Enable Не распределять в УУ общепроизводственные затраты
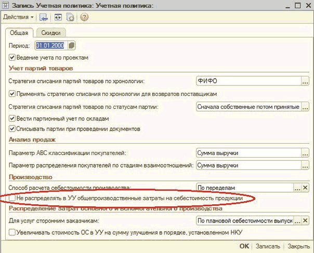 click(12, 198)
